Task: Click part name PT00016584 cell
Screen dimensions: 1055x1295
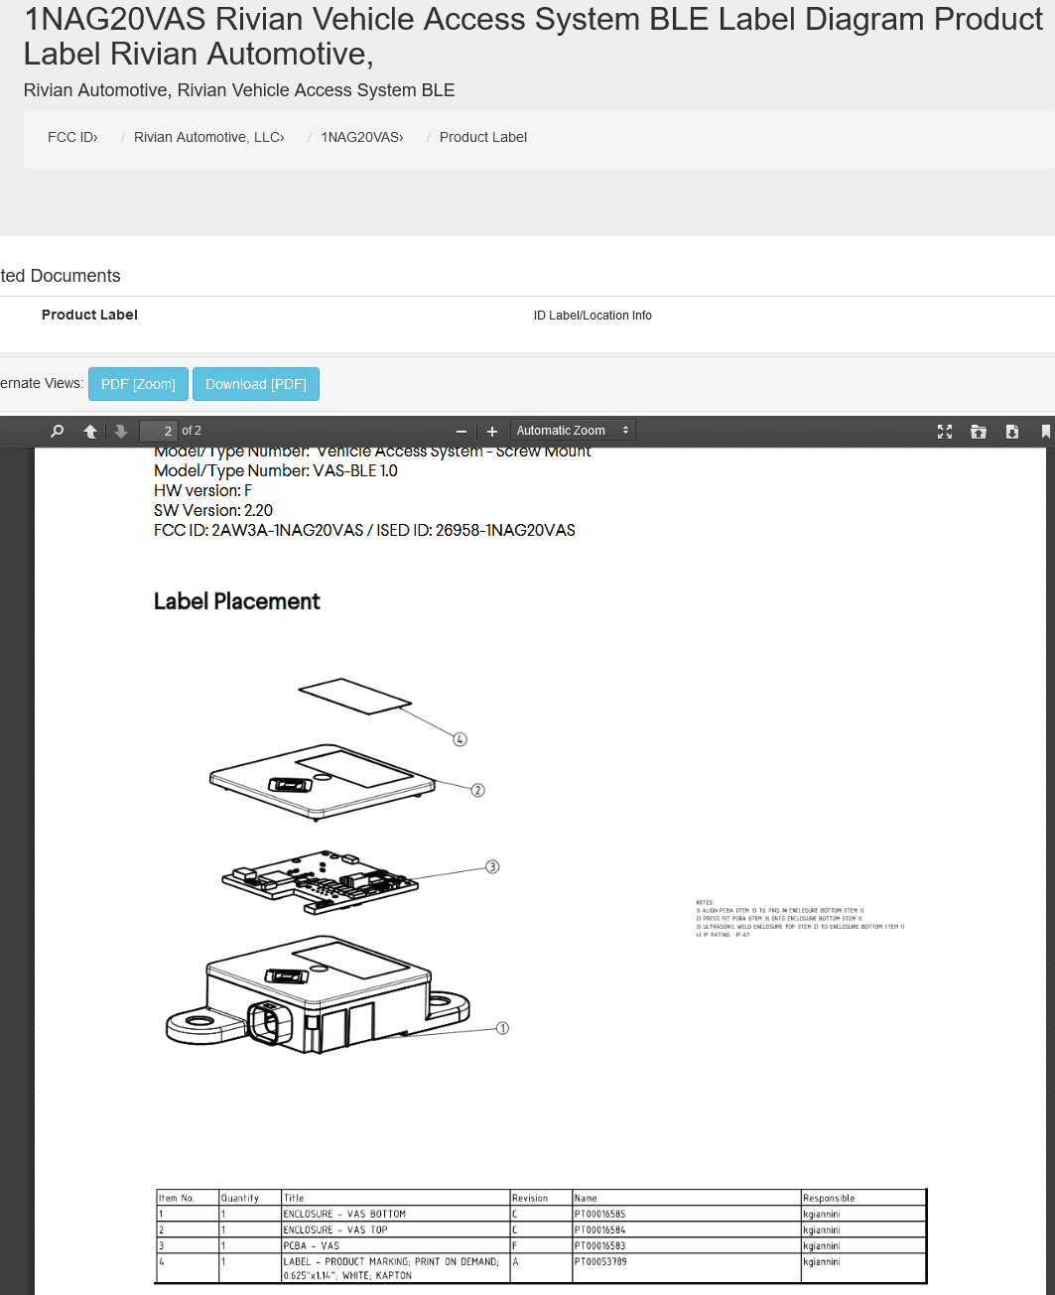Action: (687, 1230)
